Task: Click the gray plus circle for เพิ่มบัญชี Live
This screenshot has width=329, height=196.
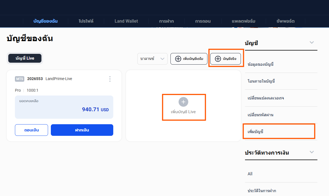Action: point(183,102)
